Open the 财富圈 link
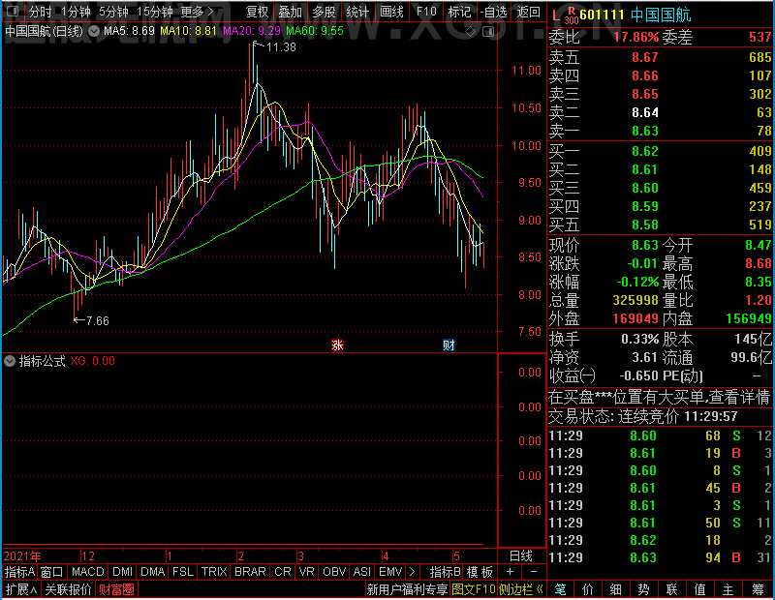 [116, 589]
